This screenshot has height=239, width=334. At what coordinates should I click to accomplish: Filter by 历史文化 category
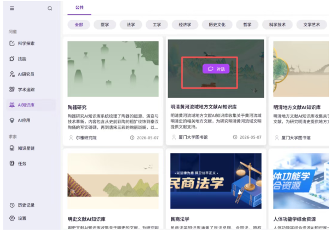tap(217, 25)
